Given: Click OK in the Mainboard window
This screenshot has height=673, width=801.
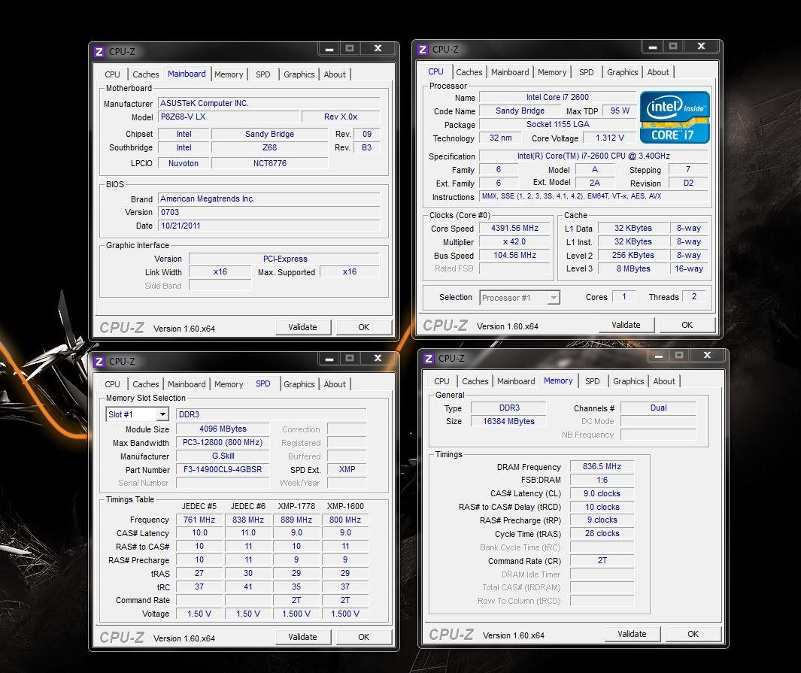Looking at the screenshot, I should click(x=363, y=327).
